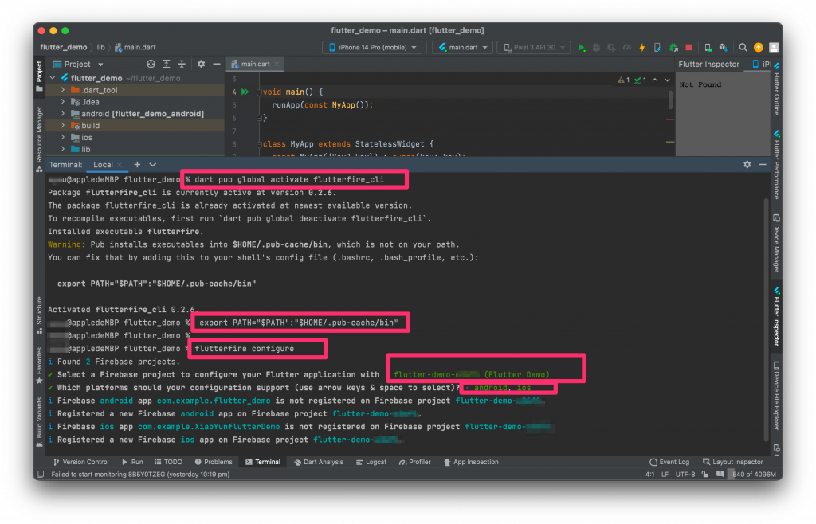816x524 pixels.
Task: Click the orange update notification icon
Action: pos(759,47)
